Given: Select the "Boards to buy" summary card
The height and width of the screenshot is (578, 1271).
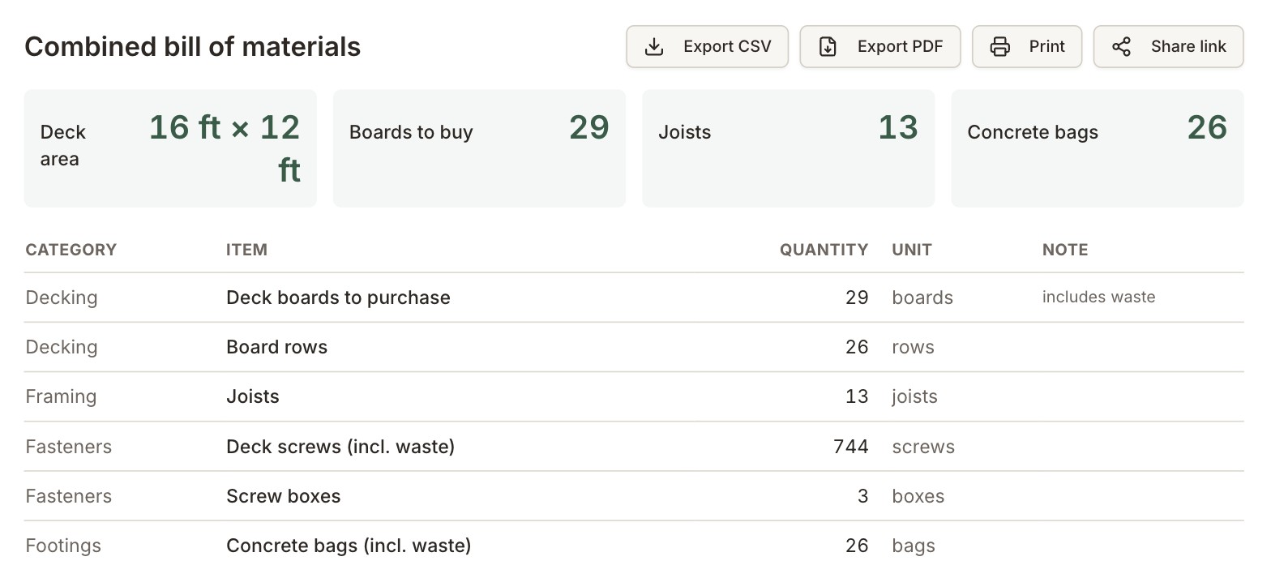Looking at the screenshot, I should tap(479, 148).
